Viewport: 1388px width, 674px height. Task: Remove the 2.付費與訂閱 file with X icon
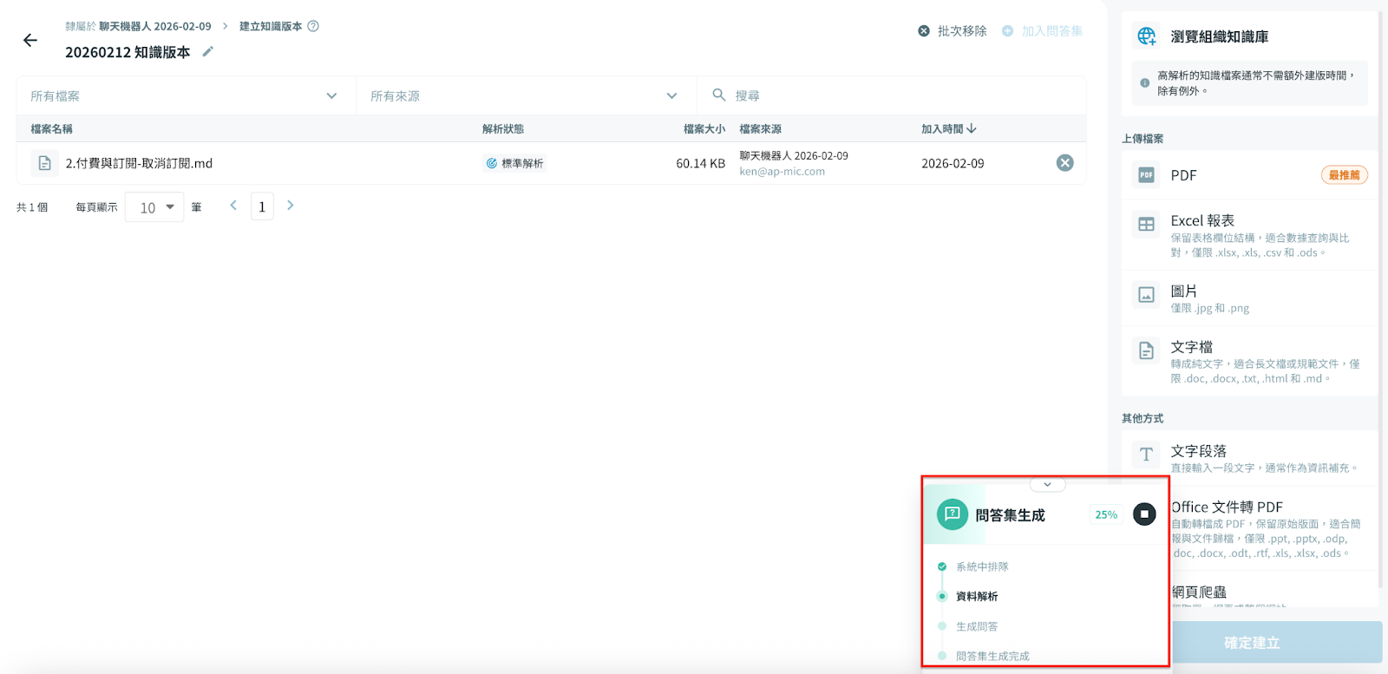coord(1064,163)
